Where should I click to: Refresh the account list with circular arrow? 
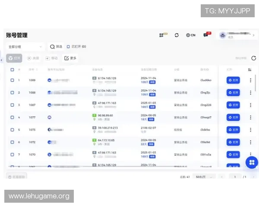point(254,58)
